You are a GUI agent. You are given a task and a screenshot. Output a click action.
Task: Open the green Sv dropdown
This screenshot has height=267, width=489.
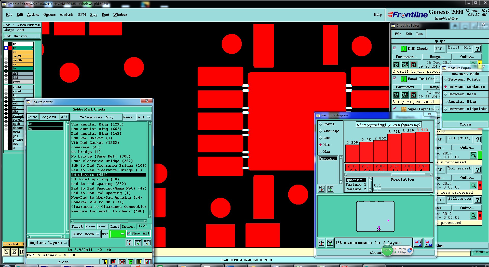pyautogui.click(x=117, y=234)
